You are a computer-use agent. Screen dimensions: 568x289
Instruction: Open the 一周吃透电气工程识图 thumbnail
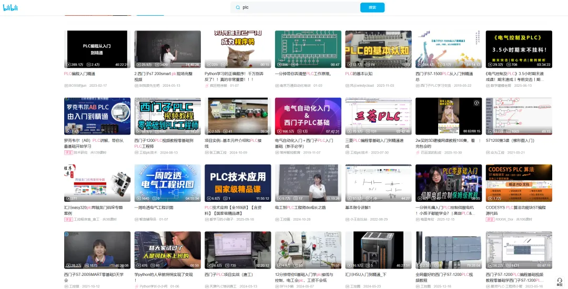168,183
